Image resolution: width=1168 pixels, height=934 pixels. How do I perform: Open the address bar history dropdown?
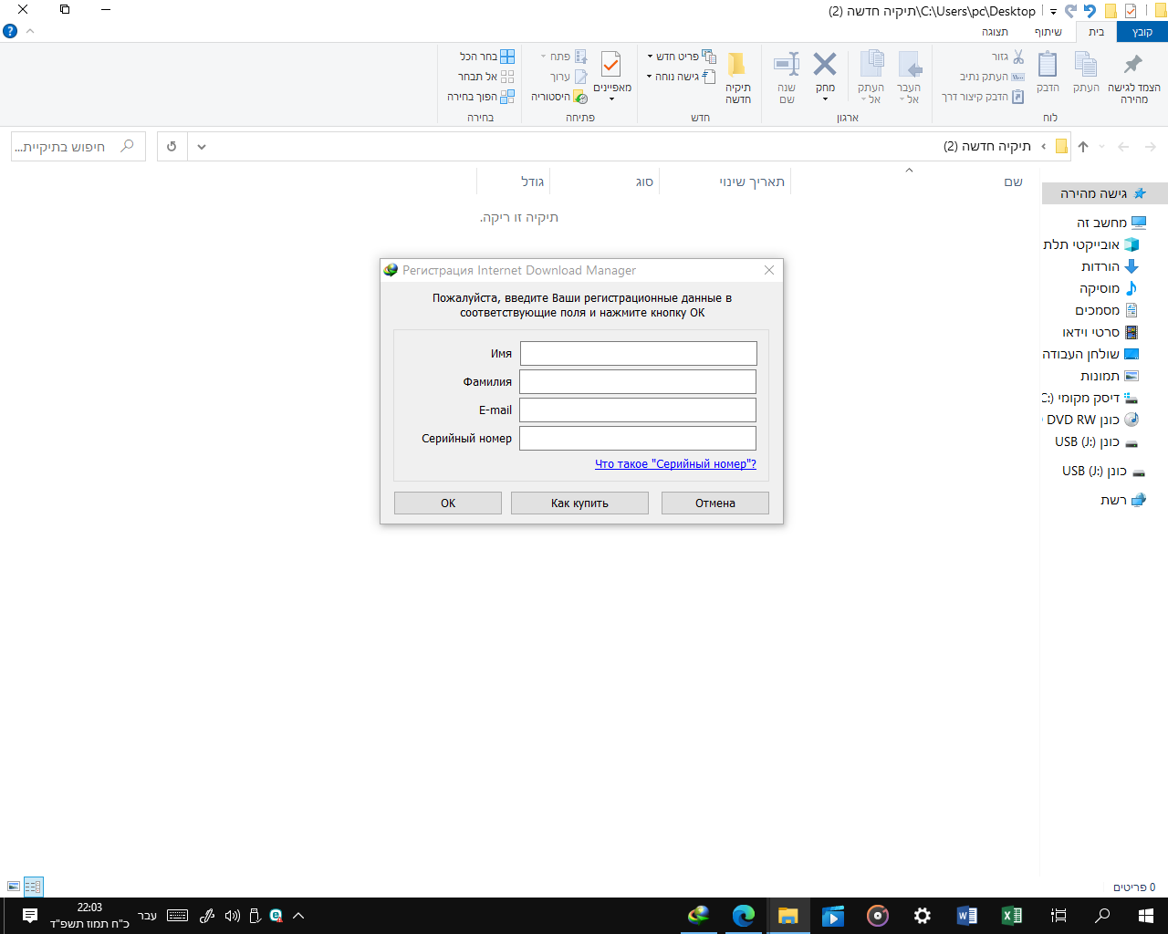(202, 147)
